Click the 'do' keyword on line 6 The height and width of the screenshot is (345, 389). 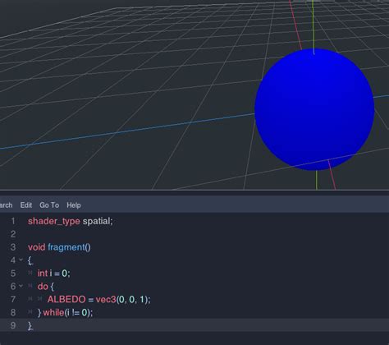pyautogui.click(x=43, y=286)
